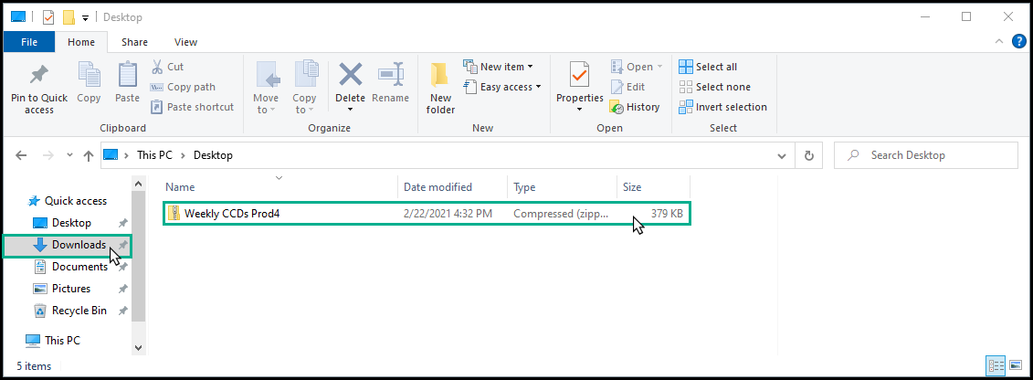The height and width of the screenshot is (380, 1033).
Task: Create a New folder
Action: (x=440, y=89)
